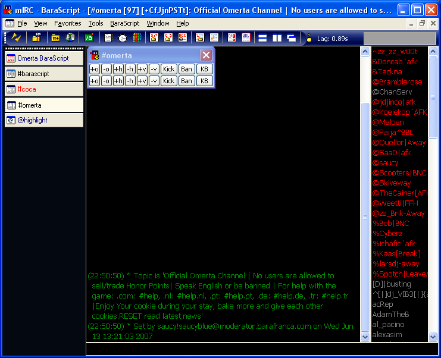Click the Timer clock toolbar icon
This screenshot has width=441, height=358.
(x=123, y=38)
